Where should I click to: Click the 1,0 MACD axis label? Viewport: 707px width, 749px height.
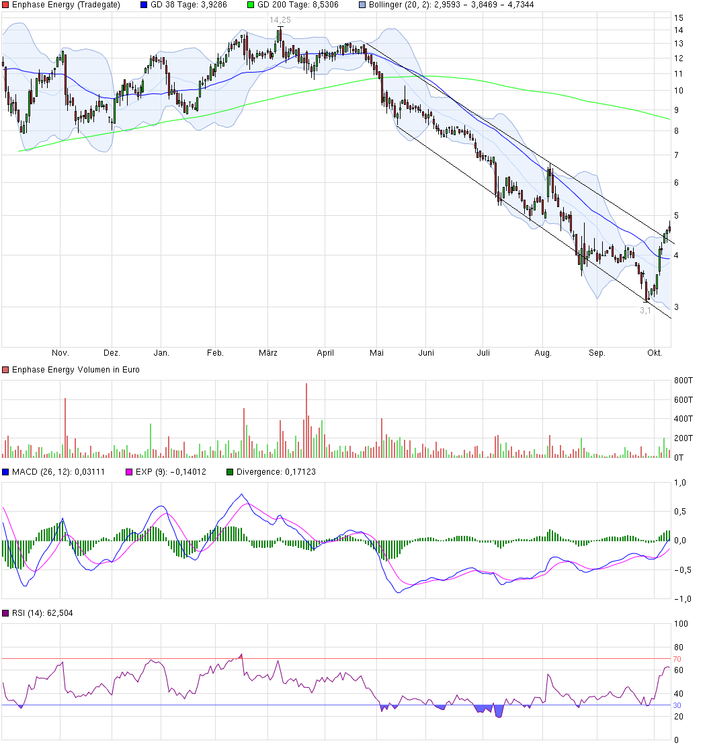click(x=680, y=483)
